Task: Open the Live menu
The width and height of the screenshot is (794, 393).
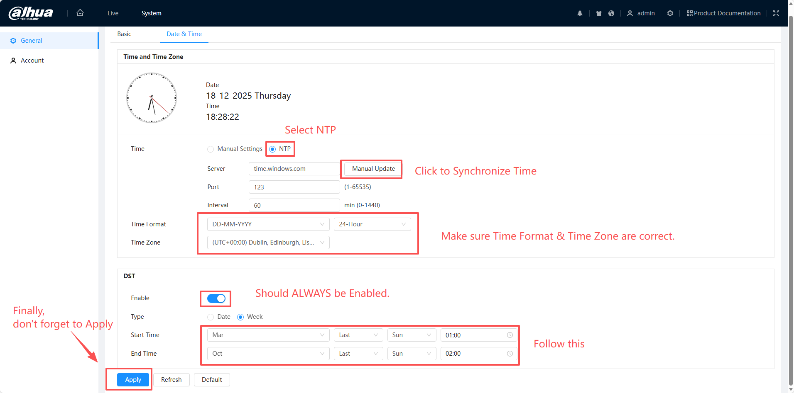Action: click(113, 13)
